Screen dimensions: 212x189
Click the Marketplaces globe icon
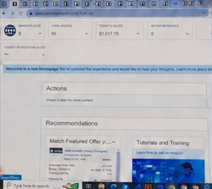point(10,30)
